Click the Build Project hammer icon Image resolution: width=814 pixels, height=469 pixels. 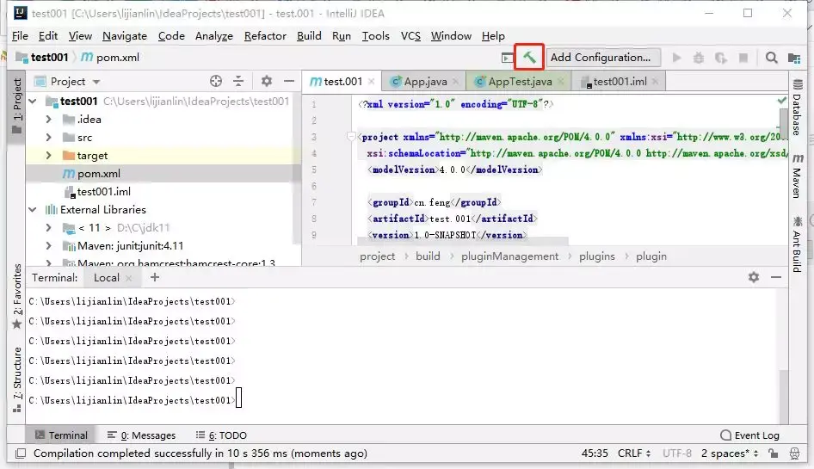(x=529, y=57)
